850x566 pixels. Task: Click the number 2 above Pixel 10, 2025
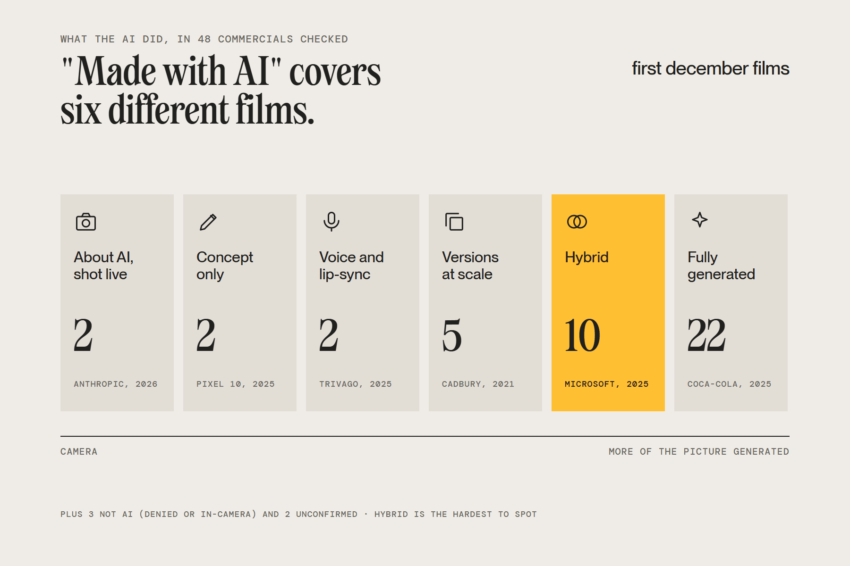coord(206,335)
